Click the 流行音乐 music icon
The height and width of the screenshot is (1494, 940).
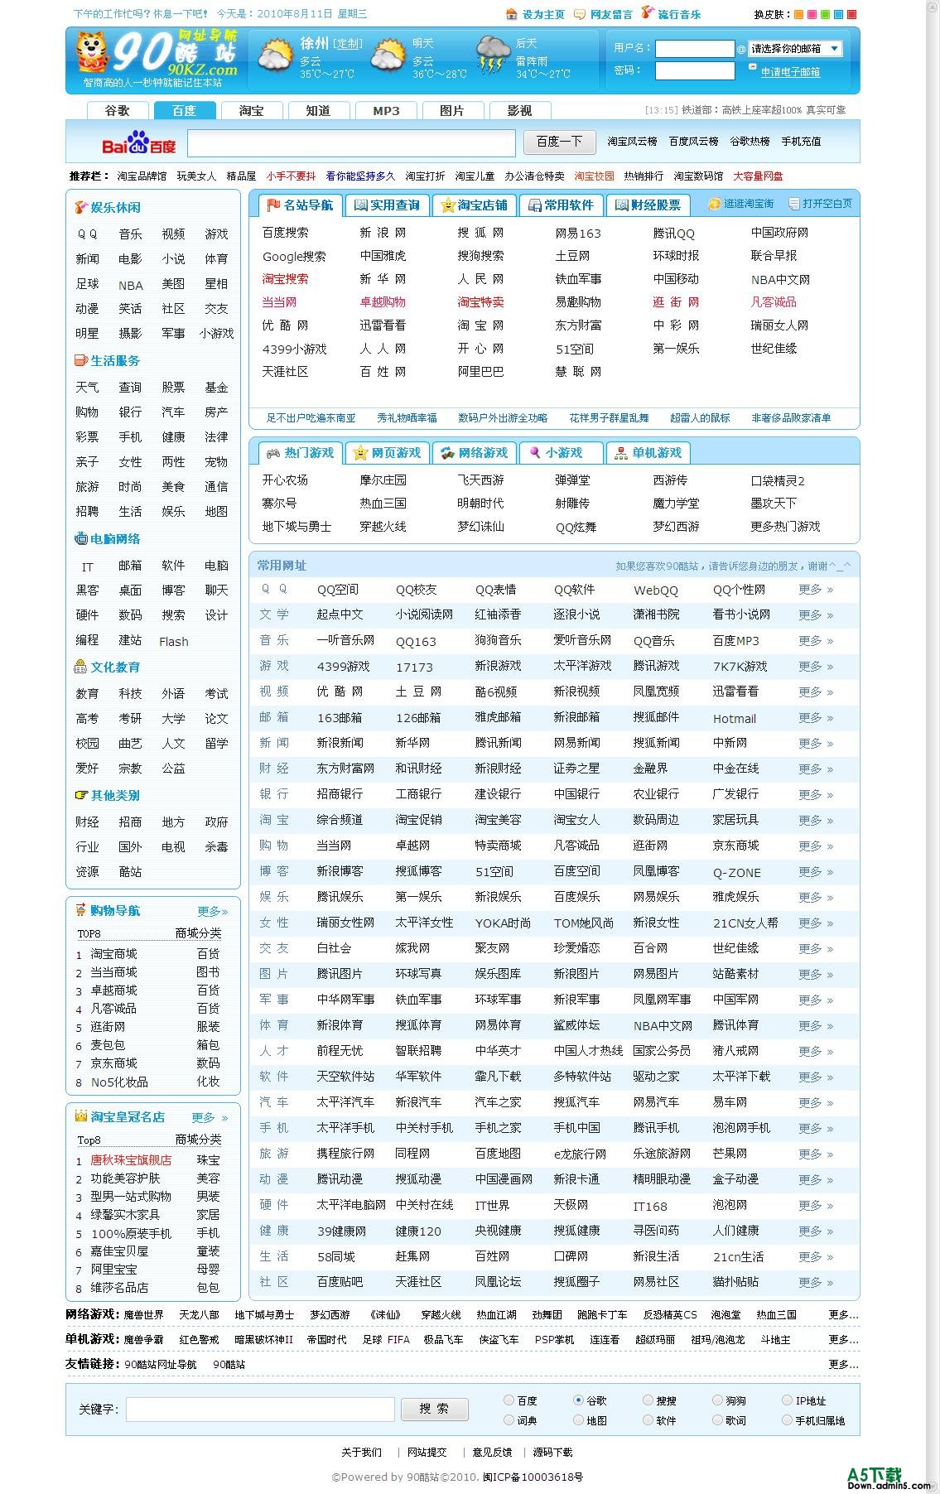[x=648, y=13]
